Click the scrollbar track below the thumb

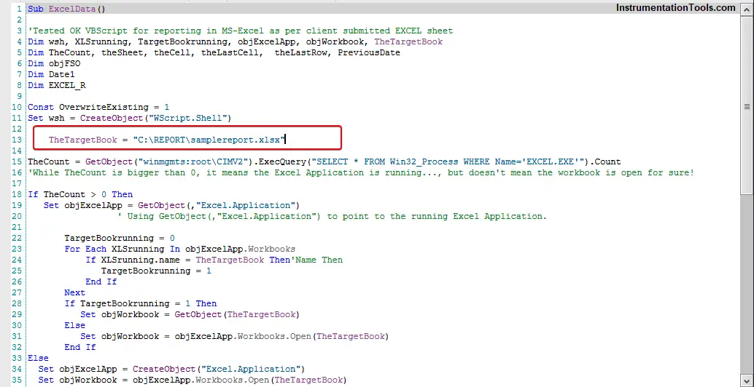tap(747, 283)
